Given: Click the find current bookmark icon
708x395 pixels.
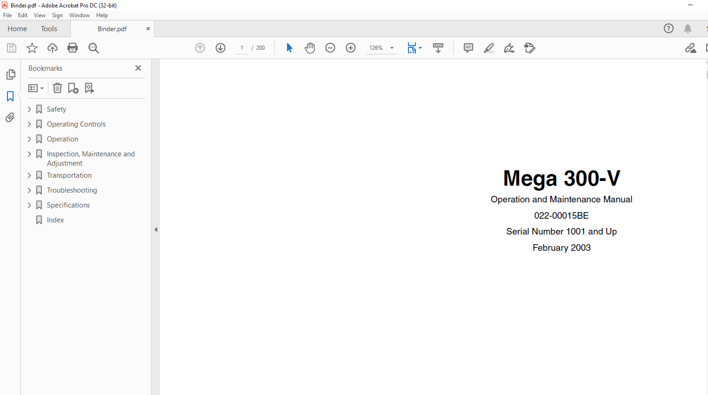Looking at the screenshot, I should (89, 88).
